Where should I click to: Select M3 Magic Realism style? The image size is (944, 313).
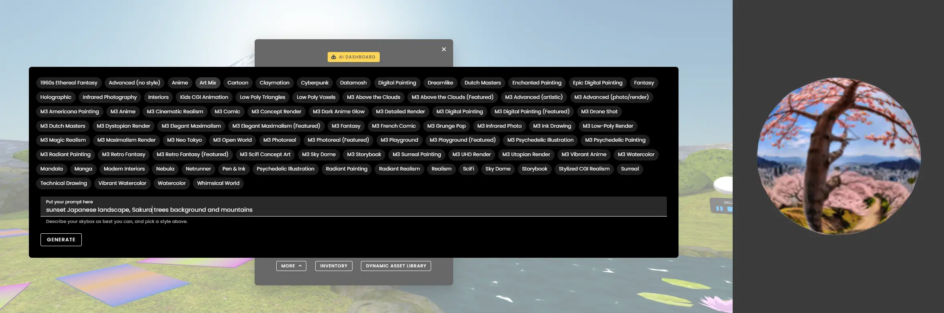(63, 140)
